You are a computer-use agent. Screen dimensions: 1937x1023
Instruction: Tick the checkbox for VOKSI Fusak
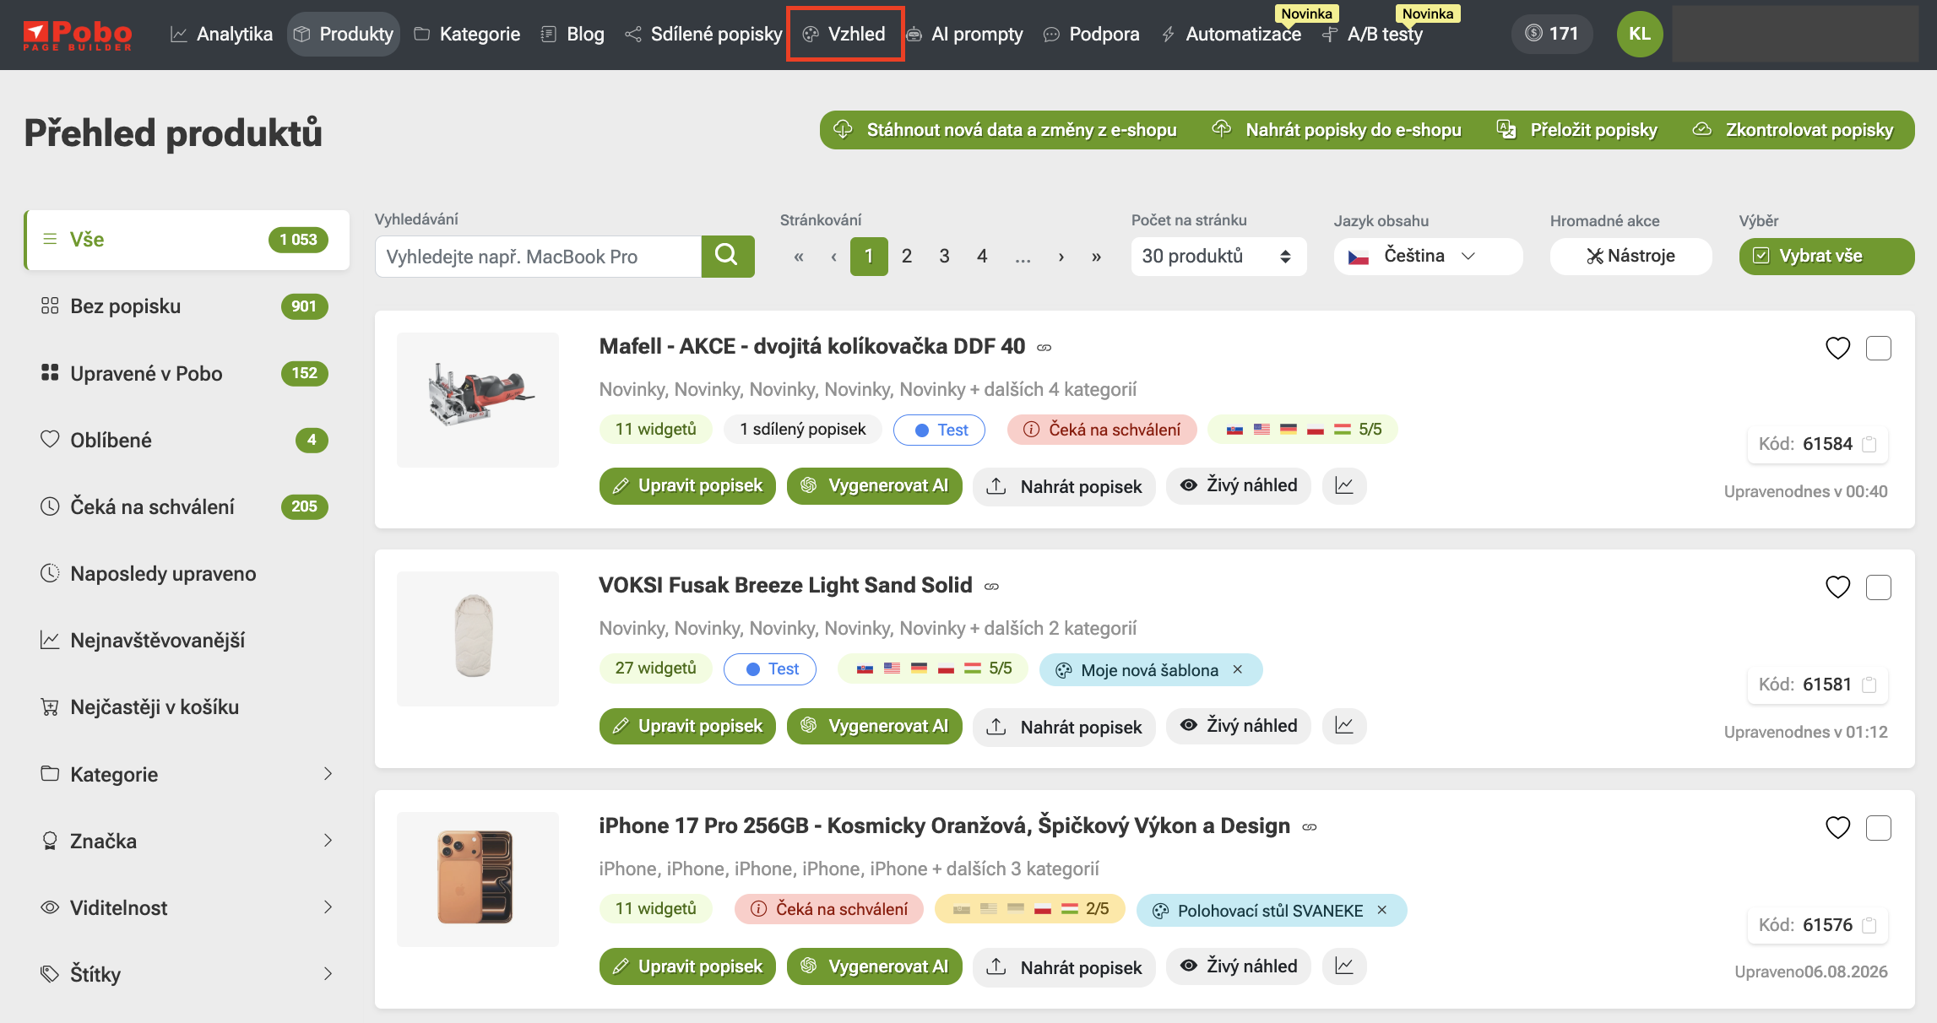[1879, 587]
